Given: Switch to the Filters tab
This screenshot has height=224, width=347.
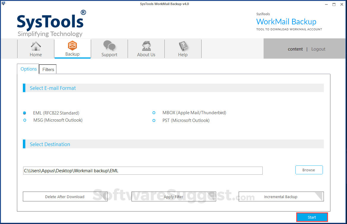Looking at the screenshot, I should click(47, 69).
